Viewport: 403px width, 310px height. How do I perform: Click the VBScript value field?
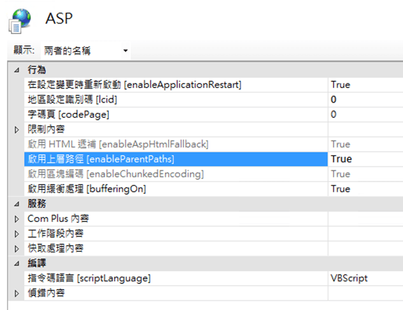pos(349,278)
